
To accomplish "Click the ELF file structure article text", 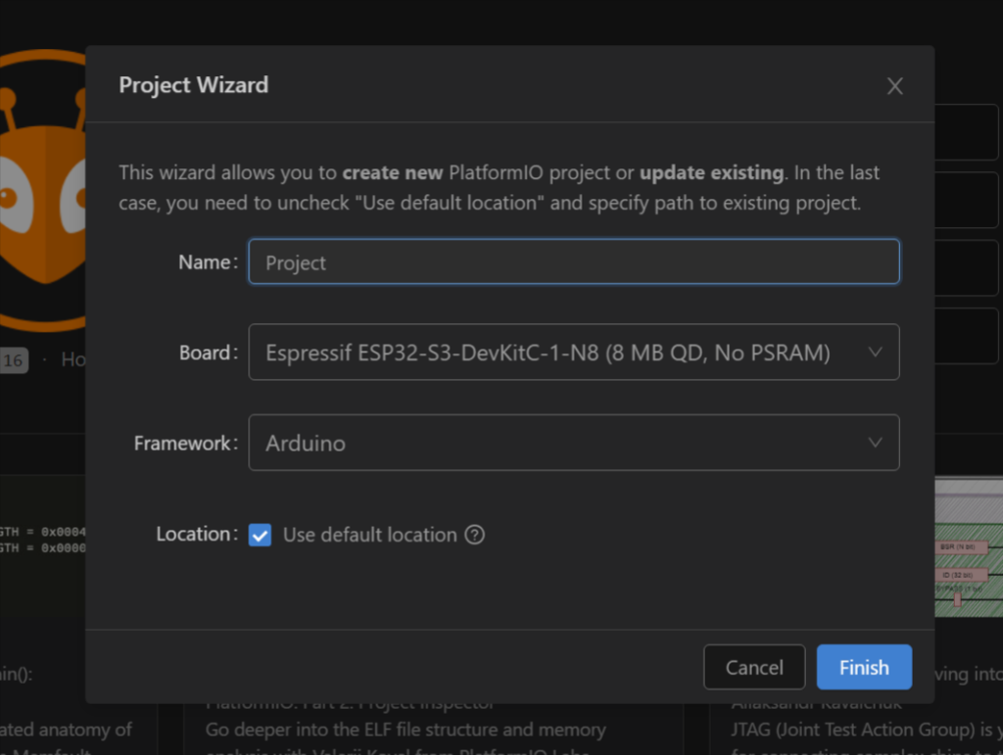I will coord(406,730).
